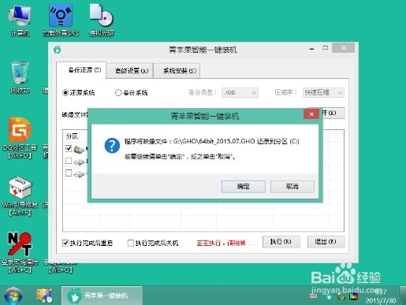Image resolution: width=406 pixels, height=305 pixels.
Task: Click the blue question mark icon
Action: 112,146
